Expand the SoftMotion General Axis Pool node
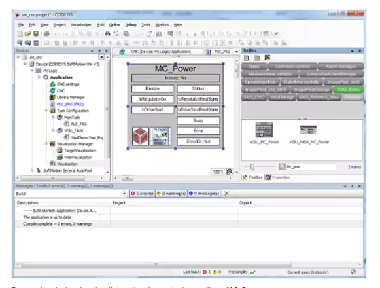 [32, 170]
